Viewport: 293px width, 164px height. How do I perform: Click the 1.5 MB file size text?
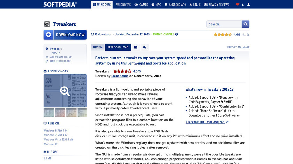pos(47,158)
